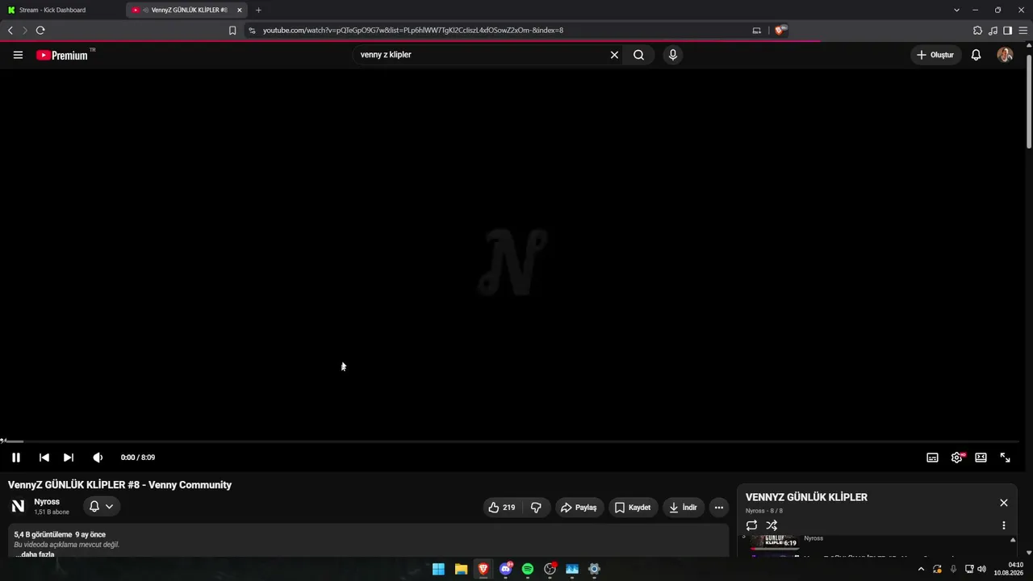The image size is (1033, 581).
Task: View site information in the address bar
Action: pos(252,31)
